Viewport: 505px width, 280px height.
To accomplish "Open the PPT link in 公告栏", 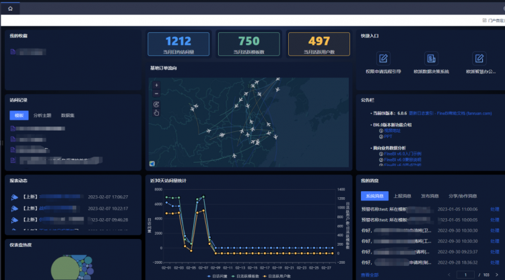I will coord(388,137).
